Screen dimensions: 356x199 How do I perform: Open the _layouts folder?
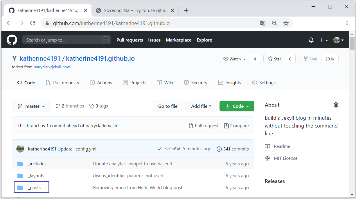click(x=36, y=176)
